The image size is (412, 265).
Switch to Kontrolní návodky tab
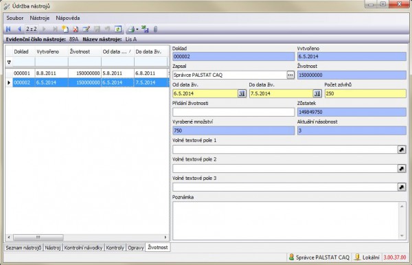[83, 248]
